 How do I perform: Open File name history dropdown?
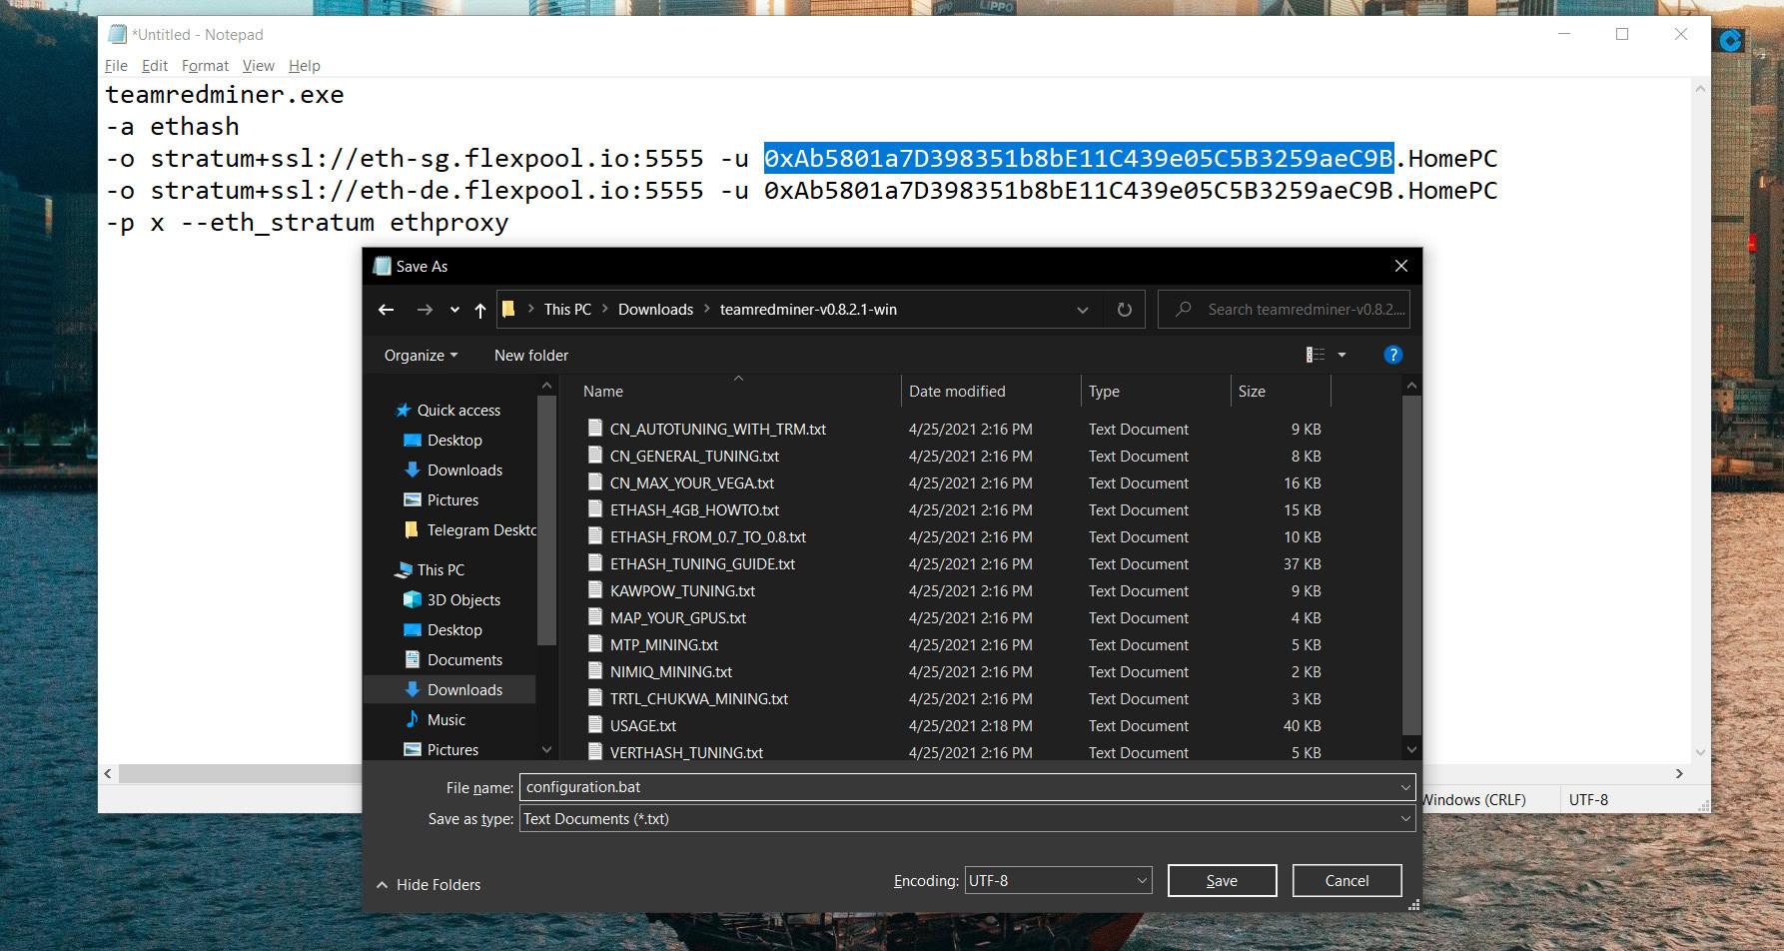click(1405, 787)
